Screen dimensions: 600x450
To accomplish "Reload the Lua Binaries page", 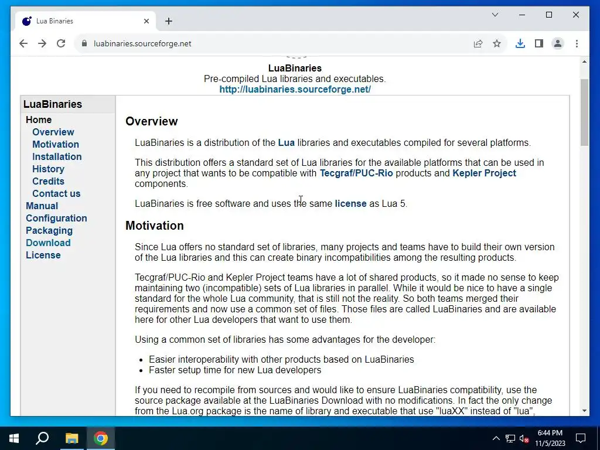I will point(61,43).
